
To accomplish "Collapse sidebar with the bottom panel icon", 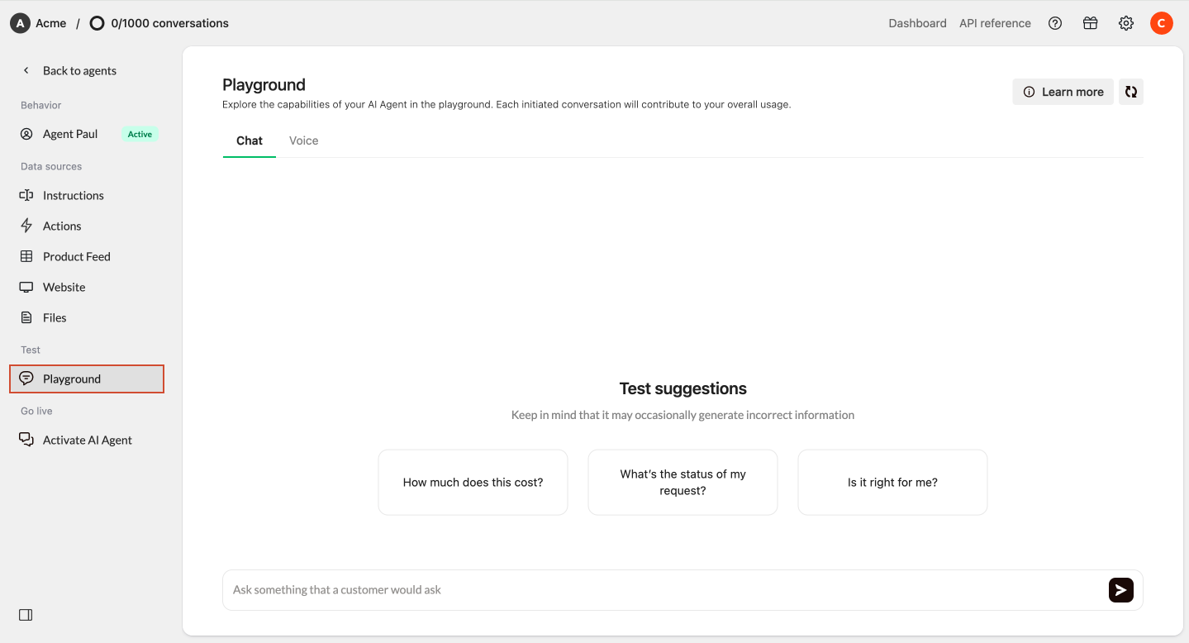I will click(26, 615).
